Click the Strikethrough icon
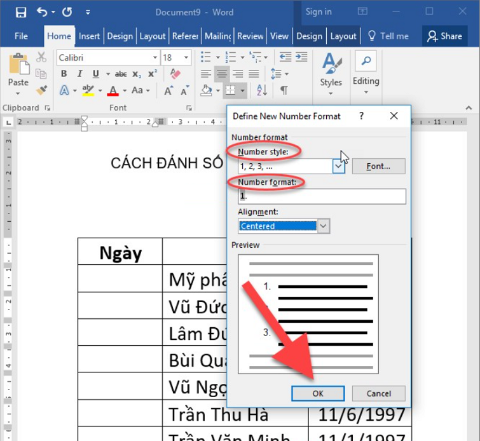Screen dimensions: 480x441 pos(121,74)
